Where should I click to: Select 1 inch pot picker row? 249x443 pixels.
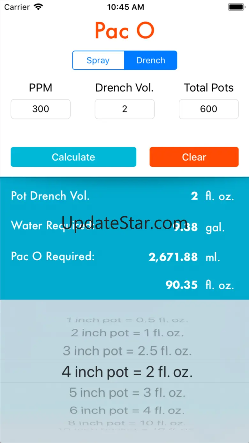coord(127,320)
